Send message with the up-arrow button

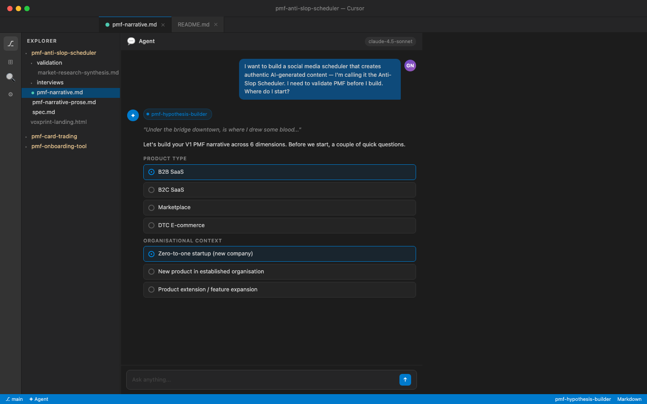pyautogui.click(x=405, y=380)
